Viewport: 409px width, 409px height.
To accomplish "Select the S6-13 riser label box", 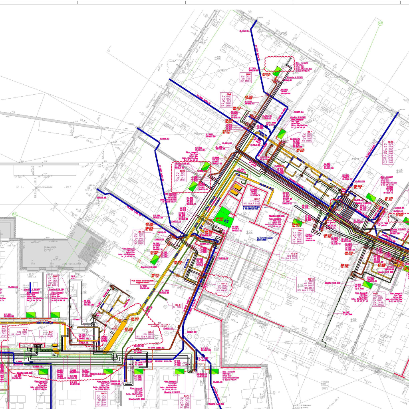I will pyautogui.click(x=390, y=153).
